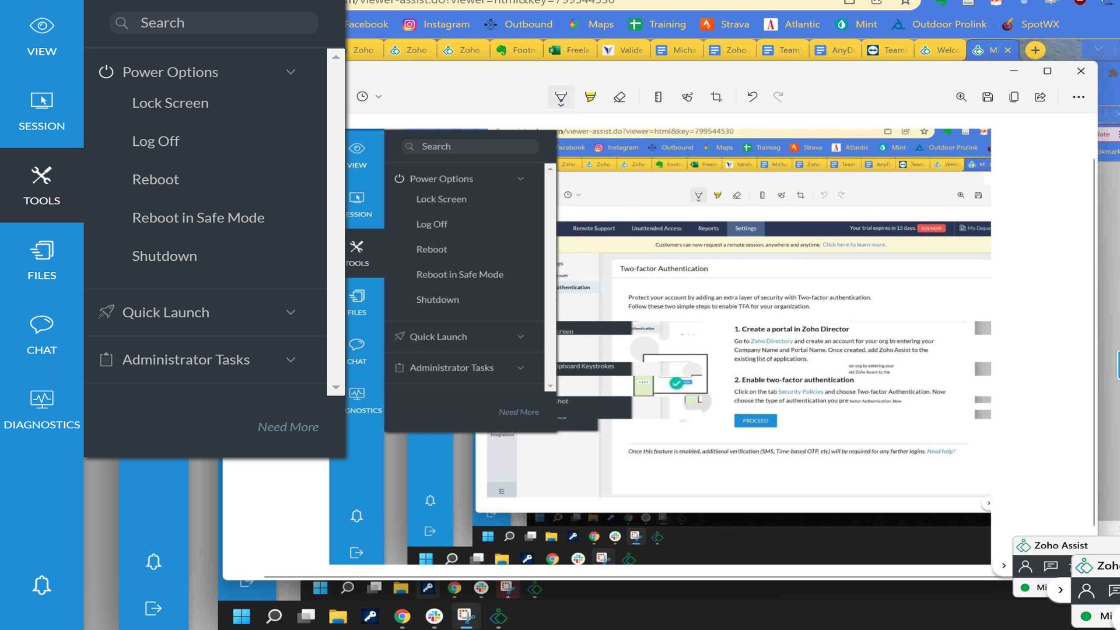Image resolution: width=1120 pixels, height=630 pixels.
Task: Select the eraser tool in the snip editor
Action: coord(619,97)
